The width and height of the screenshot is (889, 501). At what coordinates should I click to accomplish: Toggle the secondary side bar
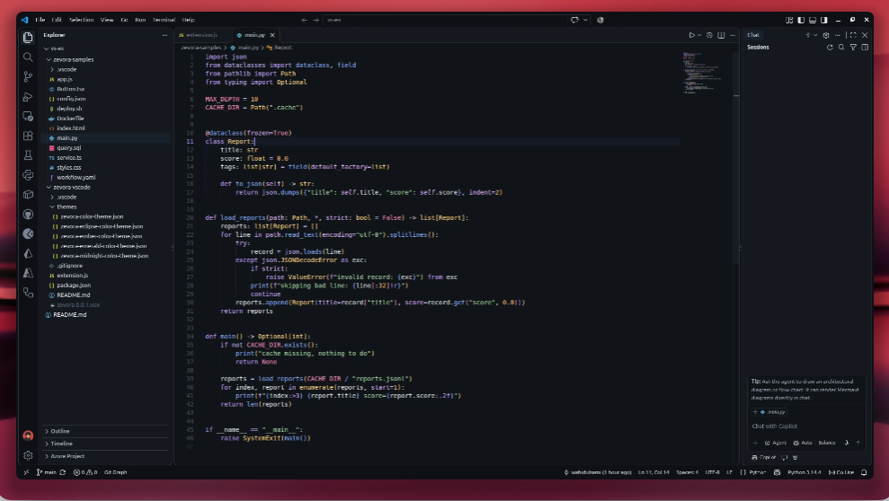point(824,20)
